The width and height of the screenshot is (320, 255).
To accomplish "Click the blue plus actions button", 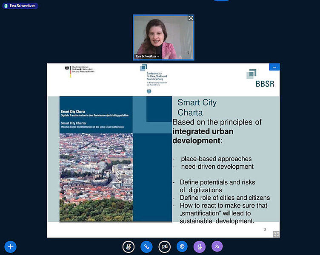I will [x=10, y=246].
